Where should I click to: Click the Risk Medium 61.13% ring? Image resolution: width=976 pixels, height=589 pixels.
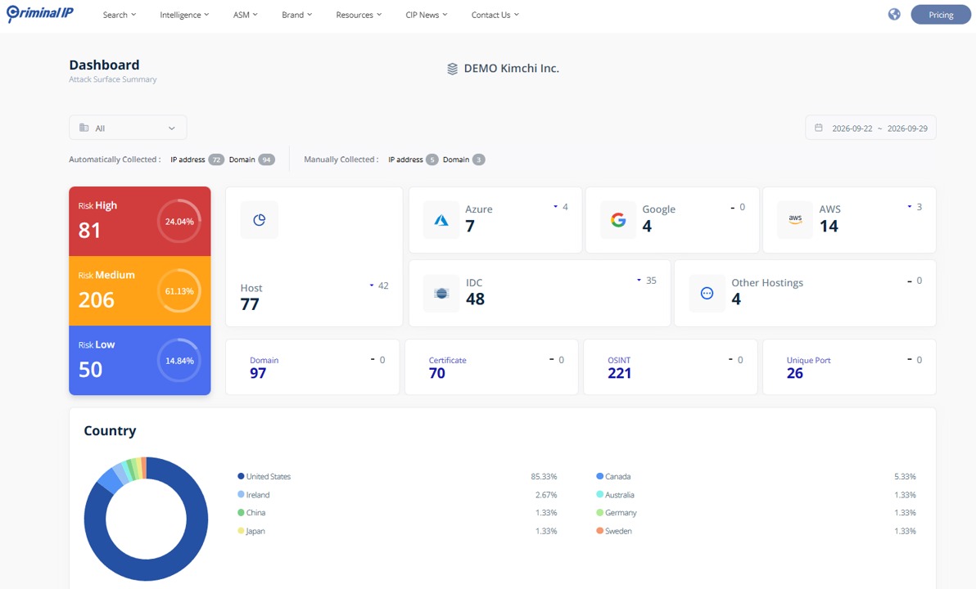pyautogui.click(x=179, y=291)
